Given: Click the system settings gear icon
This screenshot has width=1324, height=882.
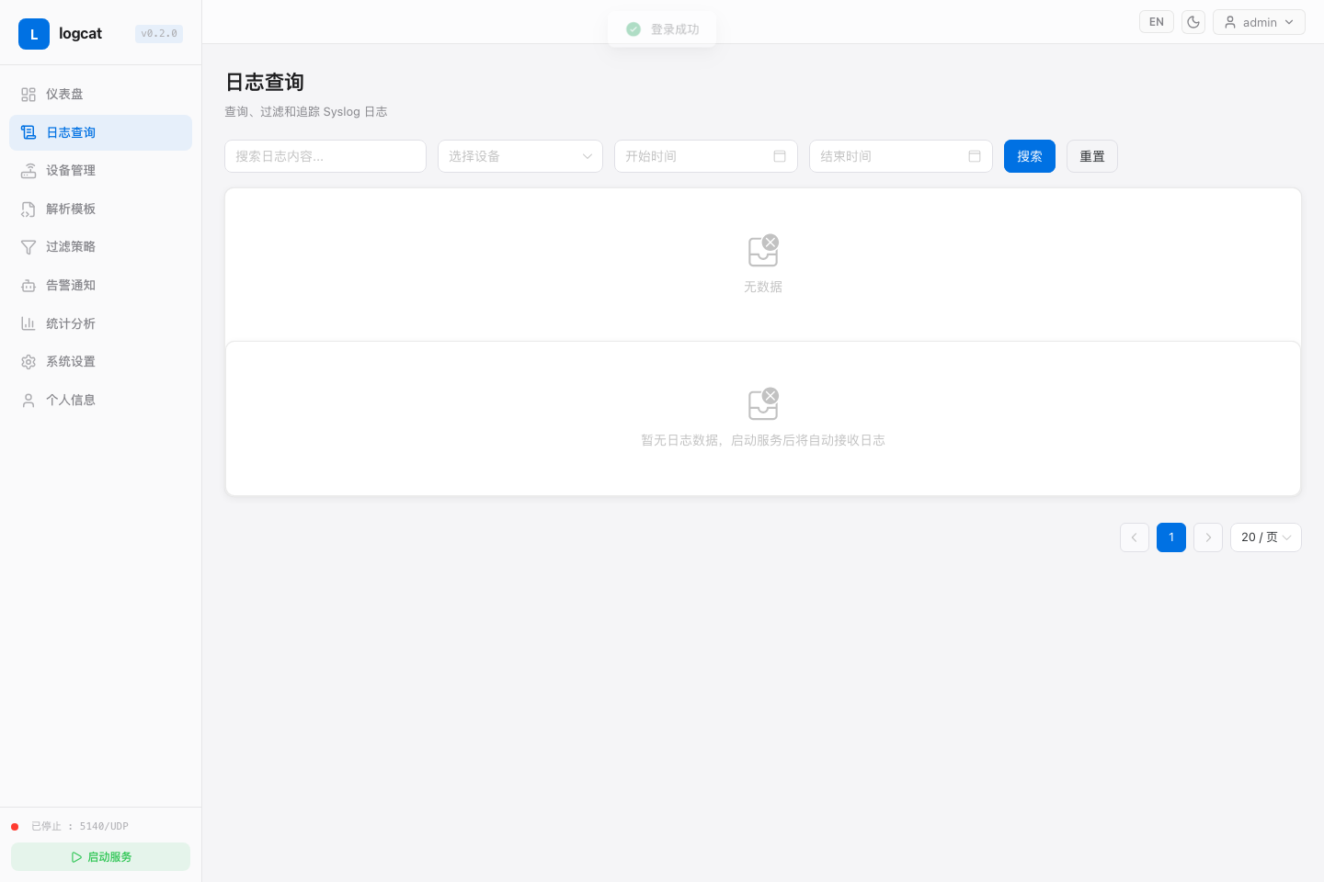Looking at the screenshot, I should tap(29, 362).
